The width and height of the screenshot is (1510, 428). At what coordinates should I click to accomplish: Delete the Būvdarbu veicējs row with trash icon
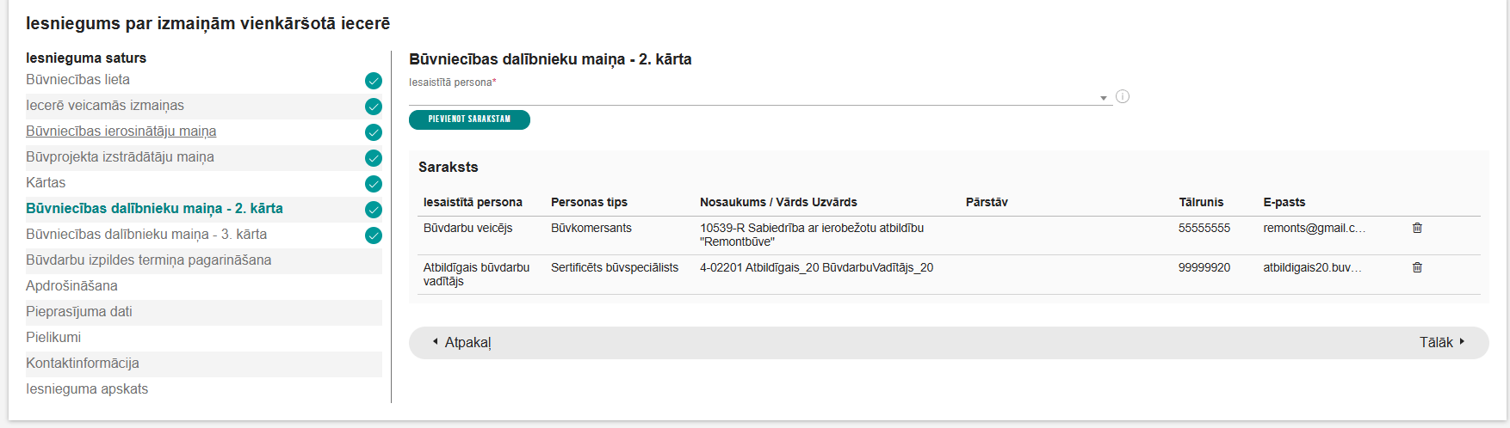1417,228
